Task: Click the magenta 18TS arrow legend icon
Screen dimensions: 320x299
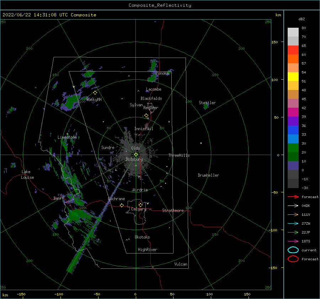Action: coord(293,241)
